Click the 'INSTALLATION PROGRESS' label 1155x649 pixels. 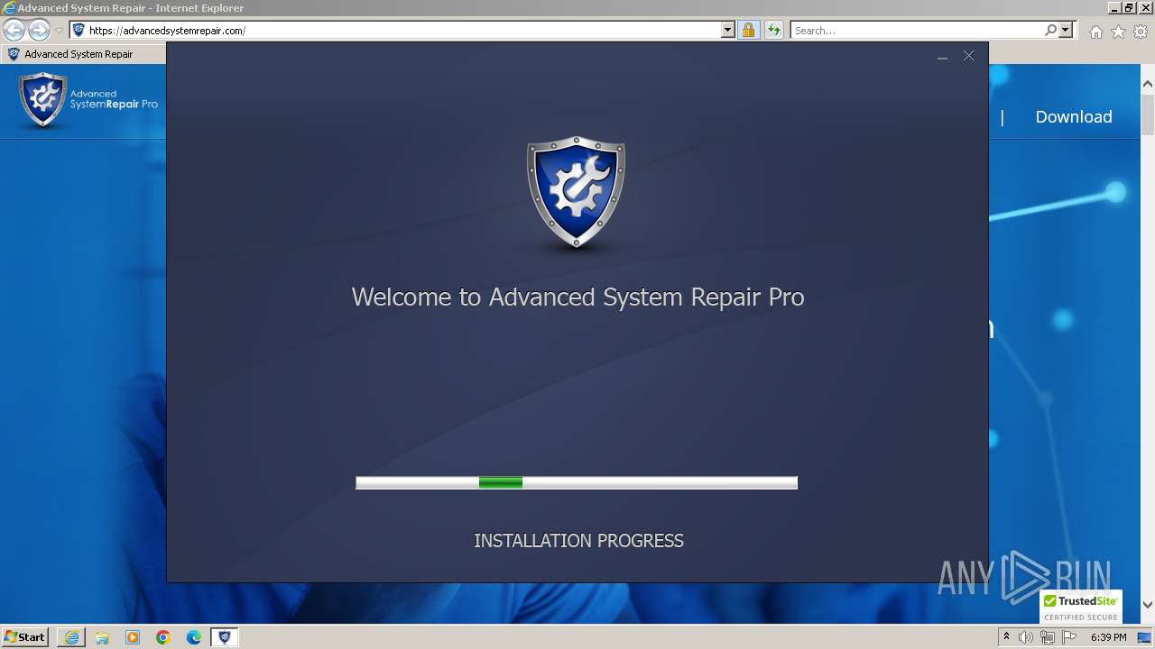[578, 541]
